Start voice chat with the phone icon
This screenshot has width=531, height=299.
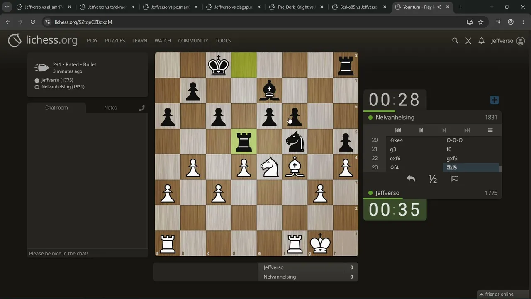point(141,108)
